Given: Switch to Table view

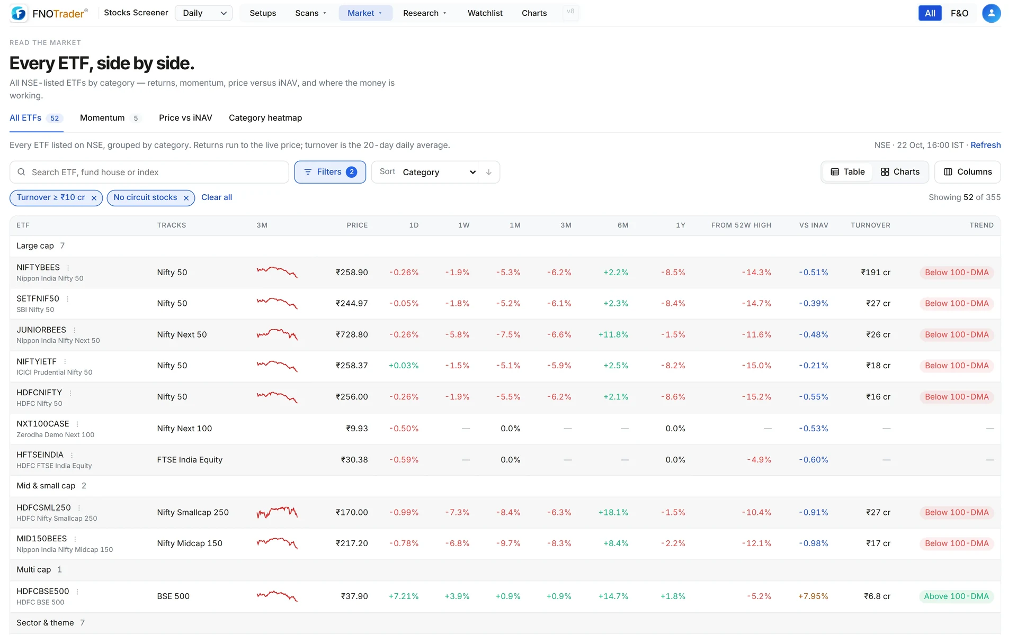Looking at the screenshot, I should (847, 172).
